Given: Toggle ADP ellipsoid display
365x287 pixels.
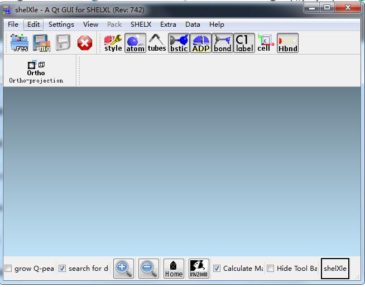Looking at the screenshot, I should click(x=201, y=43).
